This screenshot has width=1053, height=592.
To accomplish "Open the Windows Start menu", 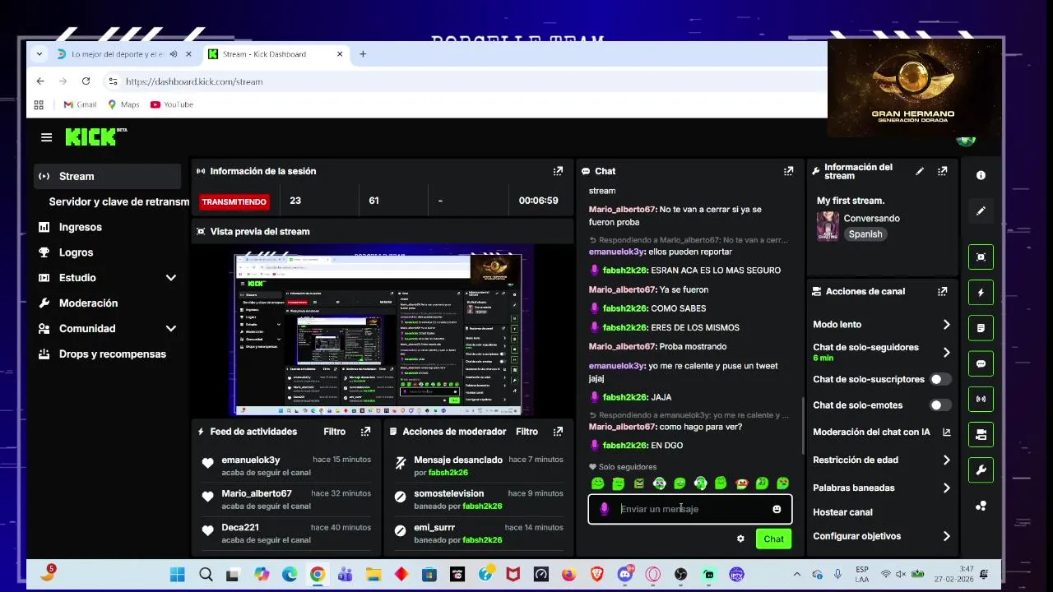I will coord(178,574).
